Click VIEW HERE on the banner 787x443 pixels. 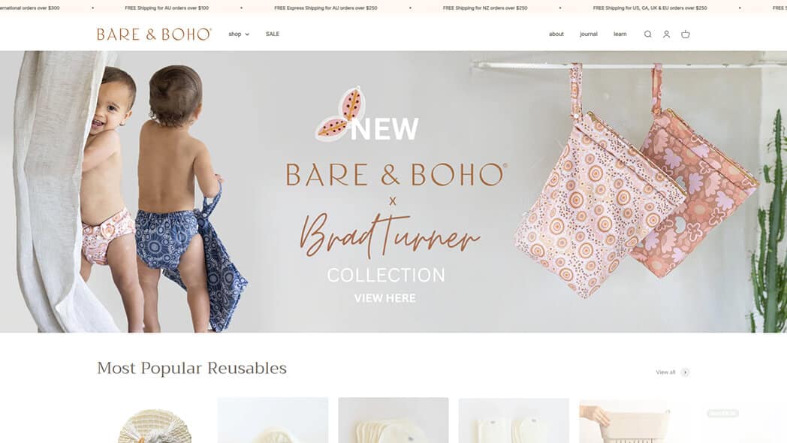[x=385, y=298]
